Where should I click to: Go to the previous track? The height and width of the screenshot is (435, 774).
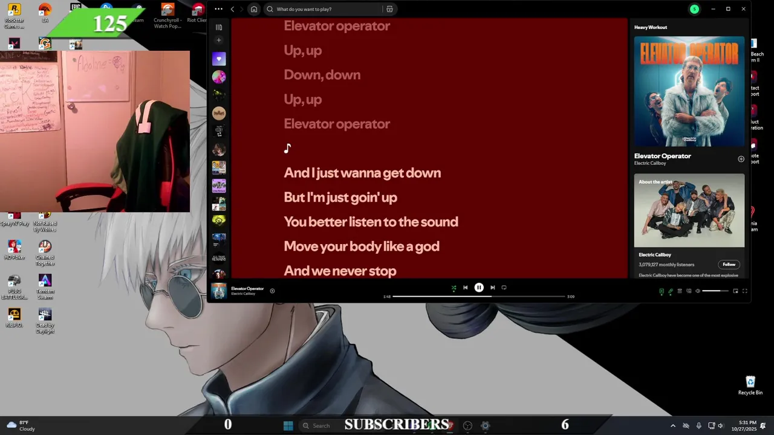pos(465,288)
